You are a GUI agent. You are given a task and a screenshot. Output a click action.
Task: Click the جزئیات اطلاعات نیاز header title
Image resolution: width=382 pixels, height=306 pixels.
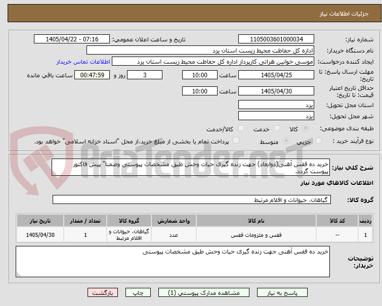point(344,14)
